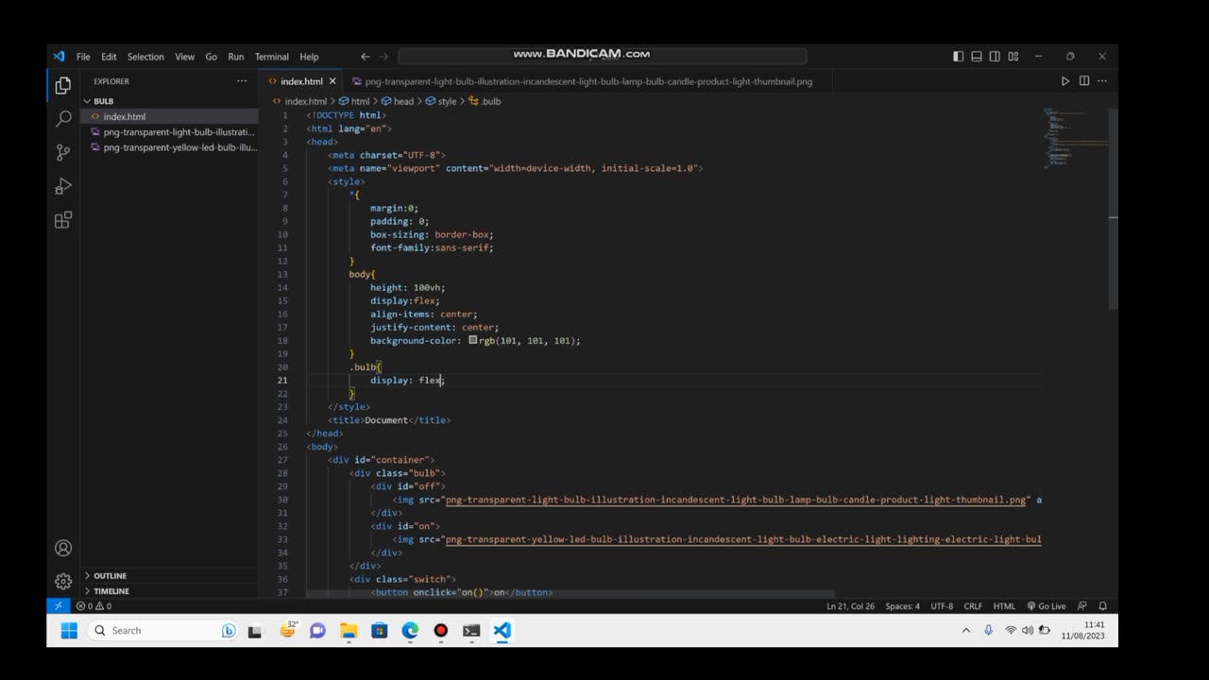Open File Explorer from taskbar
Viewport: 1209px width, 680px height.
pyautogui.click(x=349, y=631)
